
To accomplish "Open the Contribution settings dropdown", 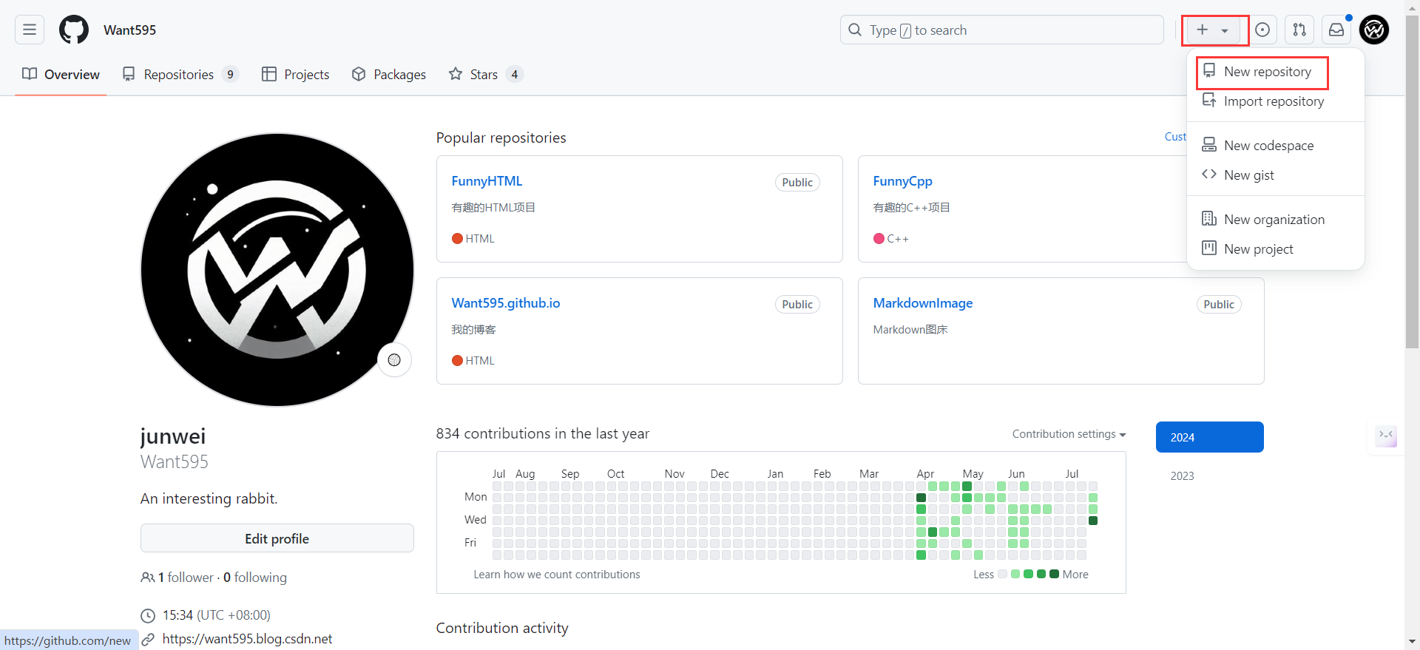I will 1069,434.
